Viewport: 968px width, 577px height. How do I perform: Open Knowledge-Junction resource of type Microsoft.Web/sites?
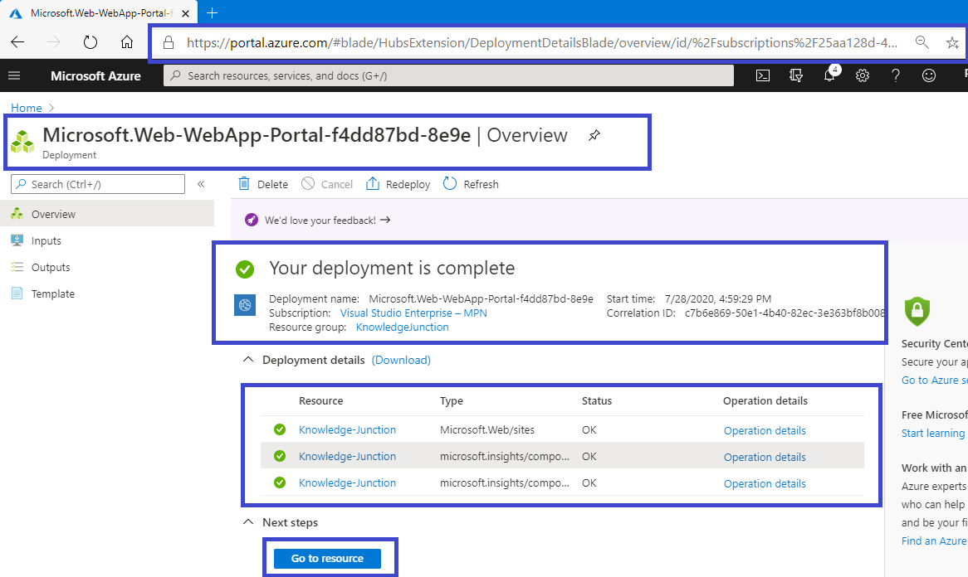click(348, 429)
